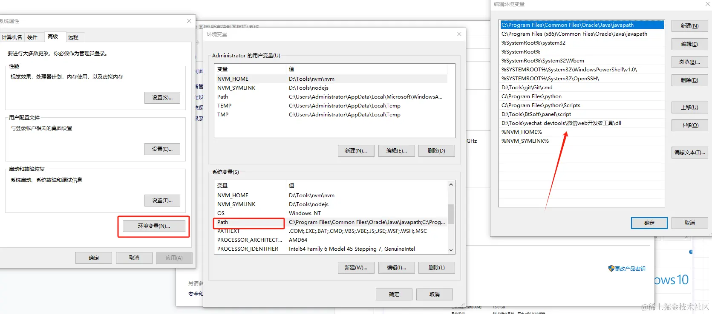The image size is (712, 314).
Task: Switch to the 计算机名 tab
Action: 12,37
